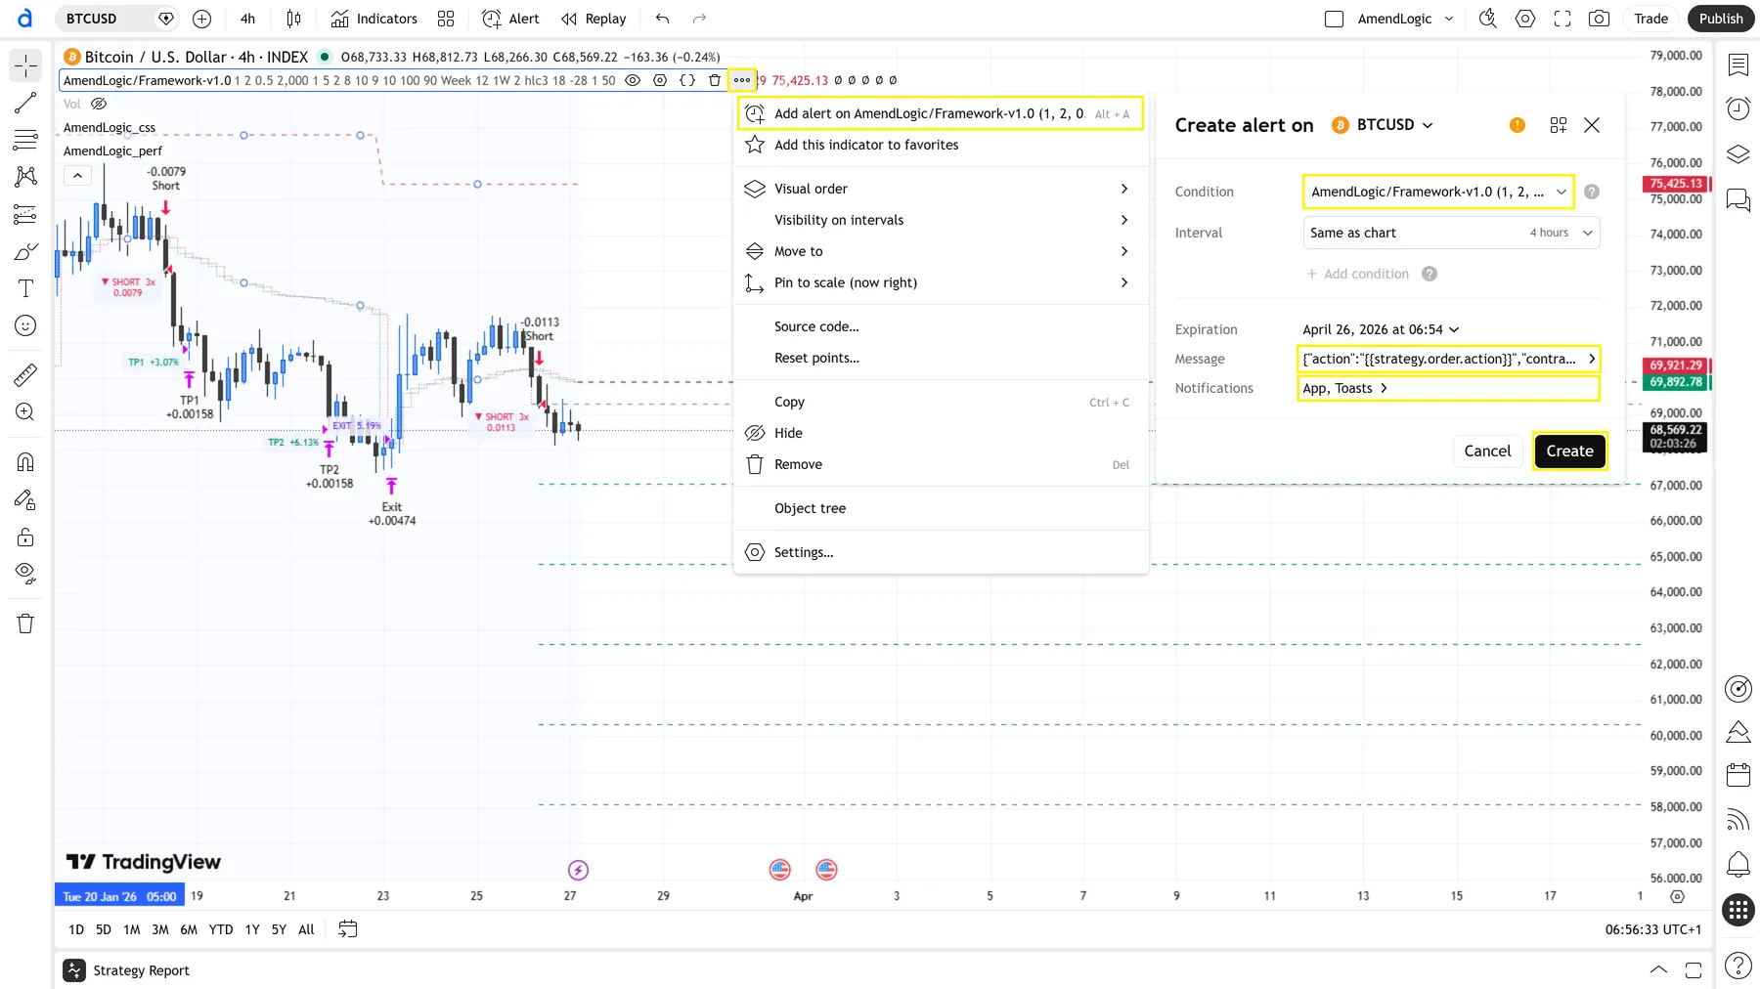1760x989 pixels.
Task: Expand the Notifications 'App, Toasts' row
Action: click(1450, 388)
